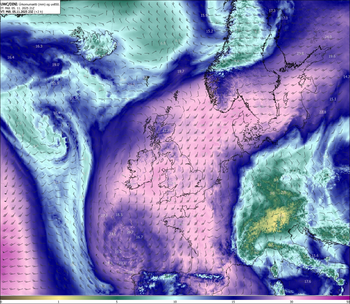Click the 26.7 value label
The width and height of the screenshot is (350, 304).
tap(130, 232)
